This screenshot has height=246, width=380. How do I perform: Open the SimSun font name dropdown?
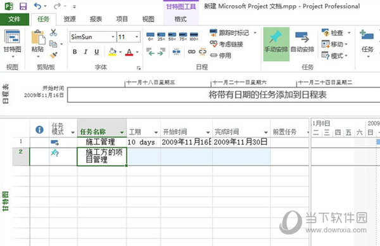tap(113, 37)
